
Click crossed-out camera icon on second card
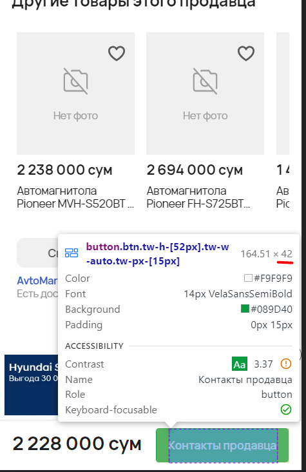click(x=205, y=81)
